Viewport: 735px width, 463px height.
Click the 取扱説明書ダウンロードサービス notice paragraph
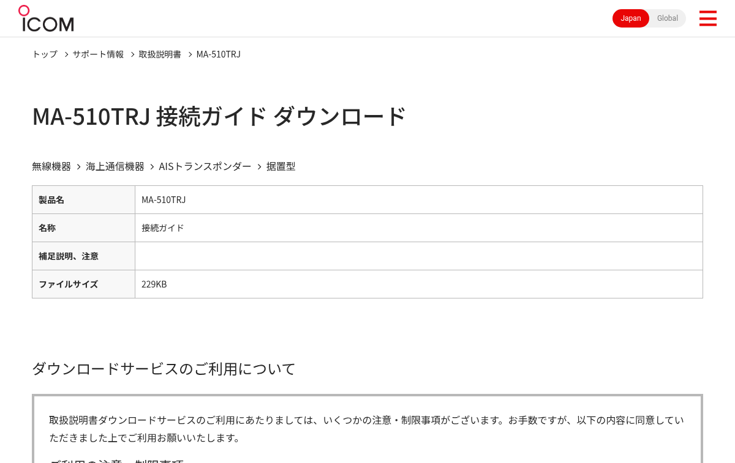point(366,429)
